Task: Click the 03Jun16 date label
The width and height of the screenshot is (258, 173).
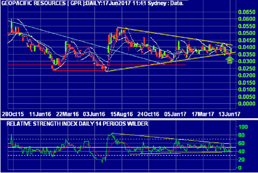Action: tap(94, 114)
